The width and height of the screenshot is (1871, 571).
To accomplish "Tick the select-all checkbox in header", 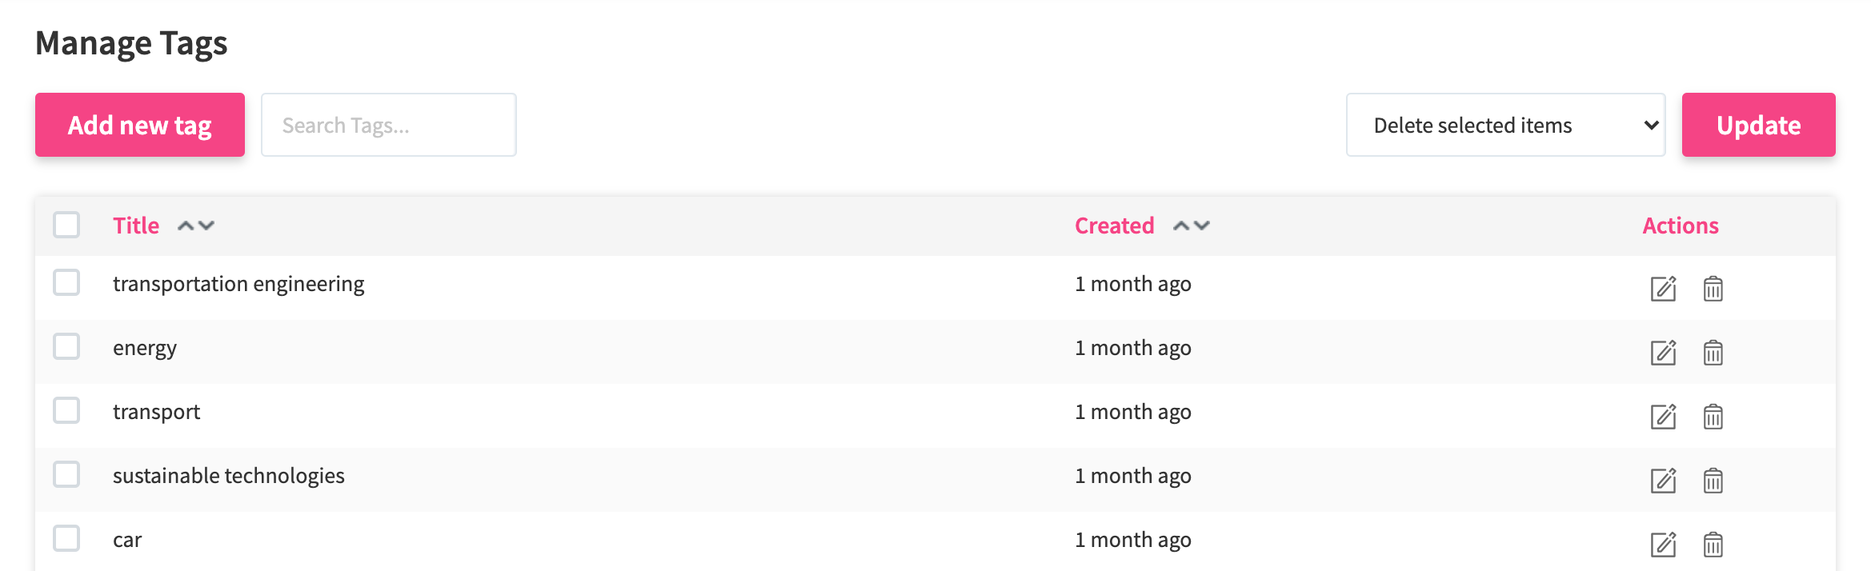I will click(66, 225).
